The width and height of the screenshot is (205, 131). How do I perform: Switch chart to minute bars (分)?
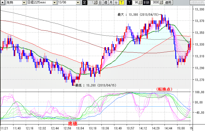(x=116, y=3)
